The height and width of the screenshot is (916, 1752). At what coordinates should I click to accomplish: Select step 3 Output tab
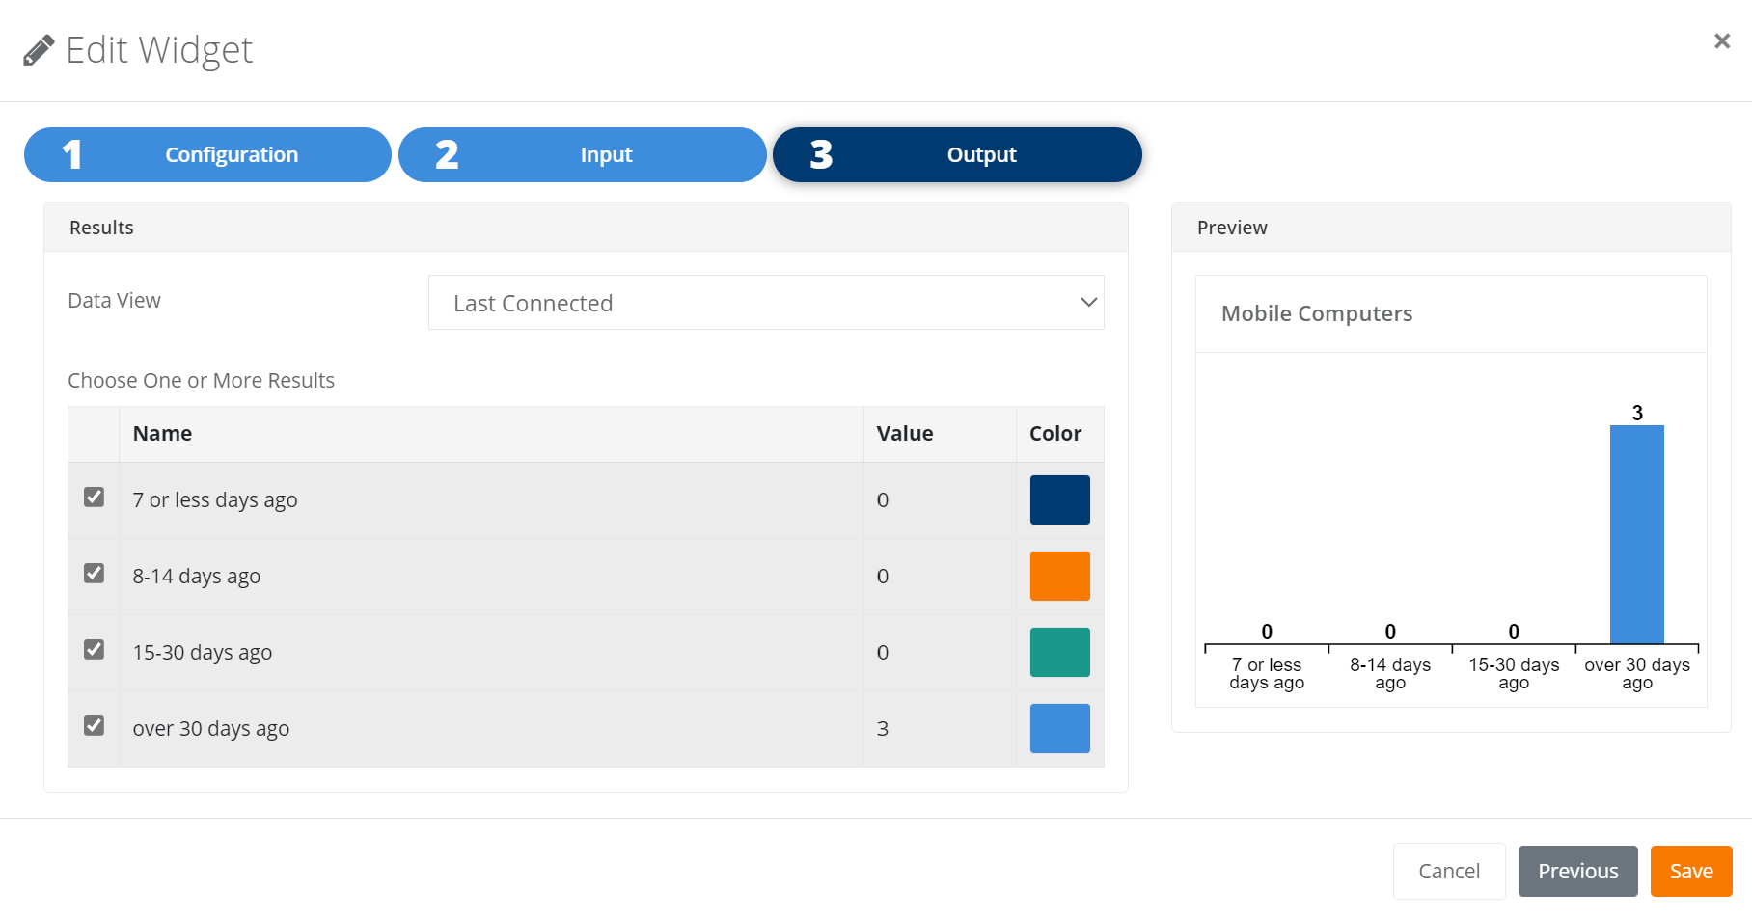click(957, 154)
